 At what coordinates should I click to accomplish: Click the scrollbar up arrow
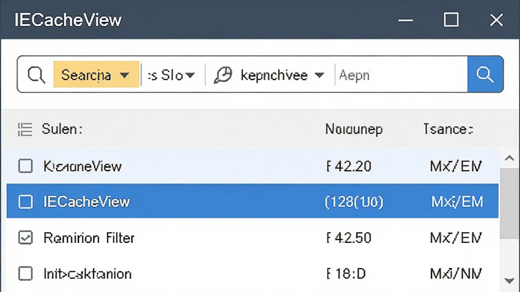(509, 158)
